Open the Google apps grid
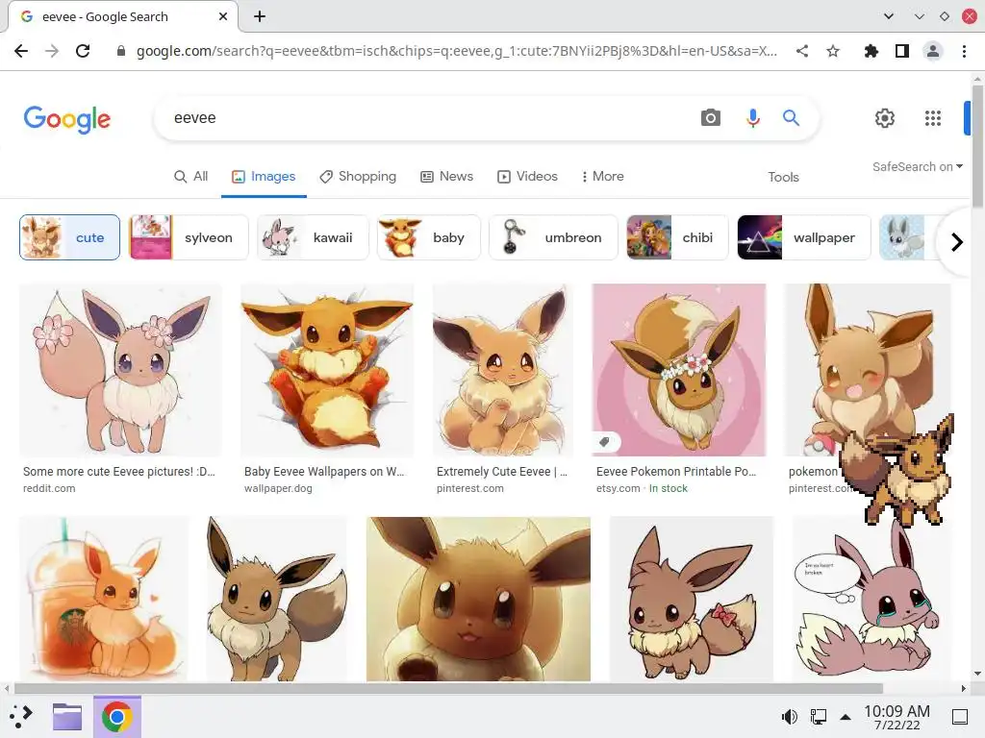The image size is (985, 738). (x=933, y=118)
